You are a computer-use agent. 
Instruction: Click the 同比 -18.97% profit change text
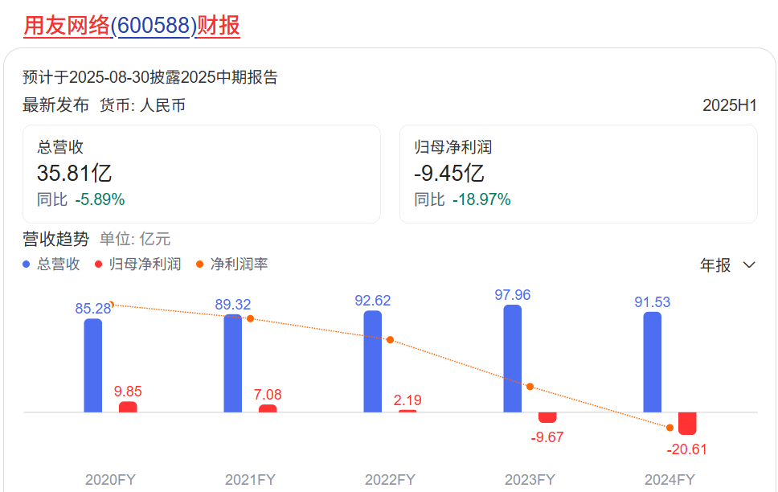coord(462,199)
